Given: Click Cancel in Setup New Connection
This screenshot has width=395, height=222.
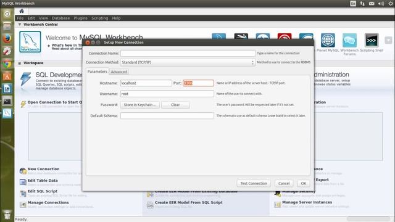Looking at the screenshot, I should pos(284,184).
